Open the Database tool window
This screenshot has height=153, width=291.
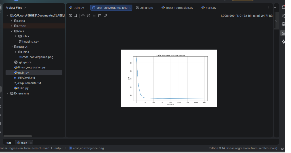click(283, 24)
